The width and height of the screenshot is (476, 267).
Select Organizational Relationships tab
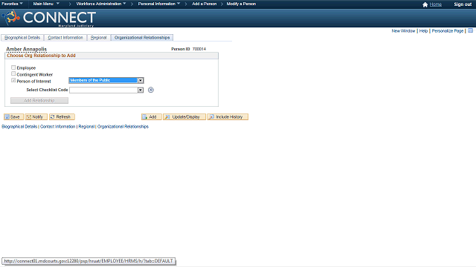pyautogui.click(x=142, y=38)
